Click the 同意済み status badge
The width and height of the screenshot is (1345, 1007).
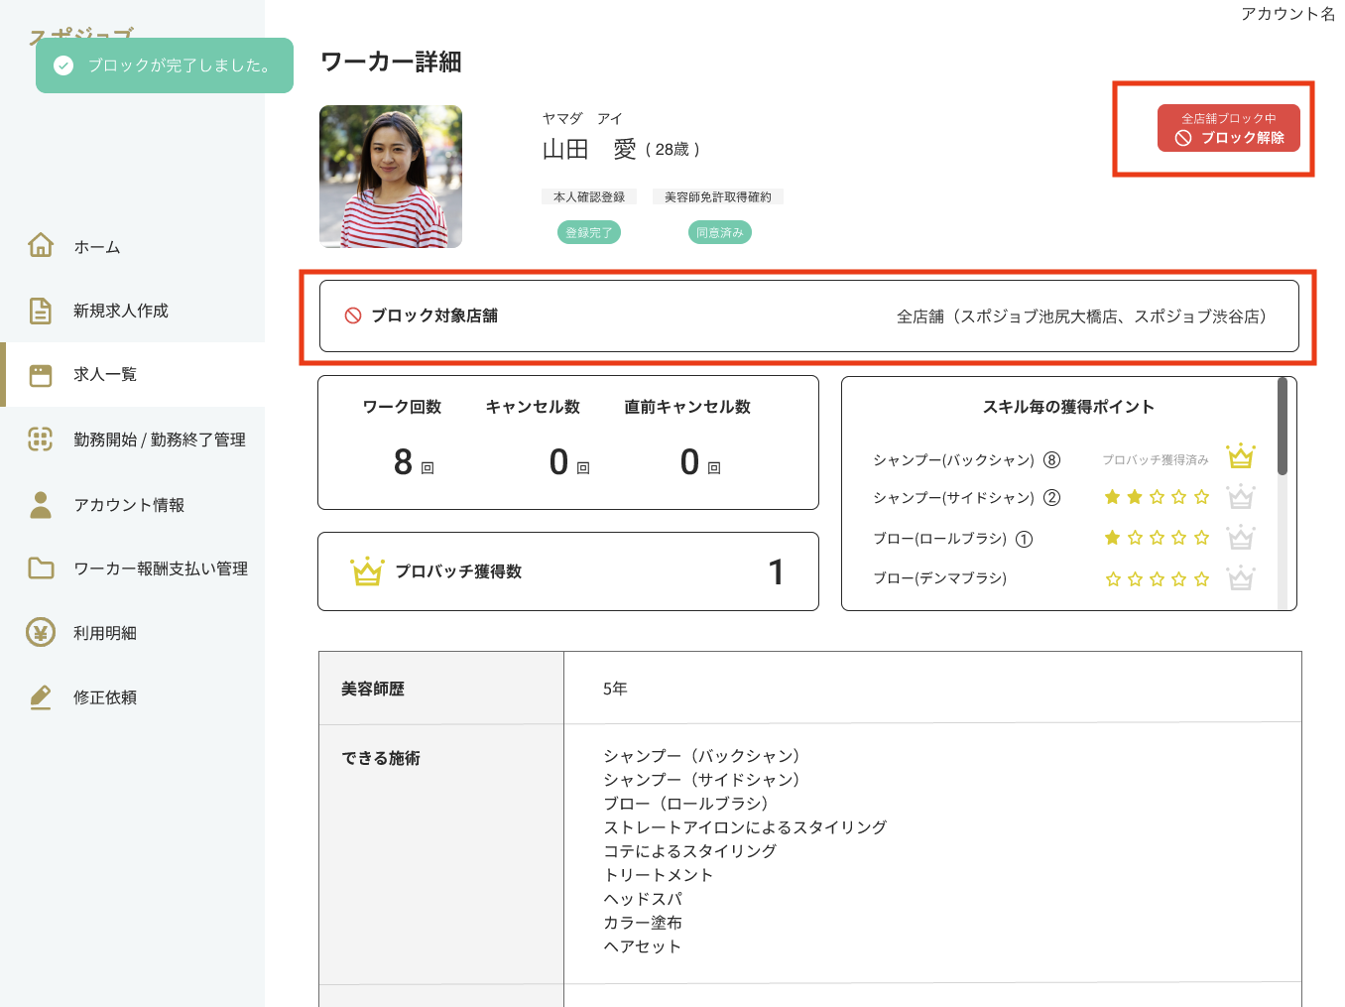(719, 232)
